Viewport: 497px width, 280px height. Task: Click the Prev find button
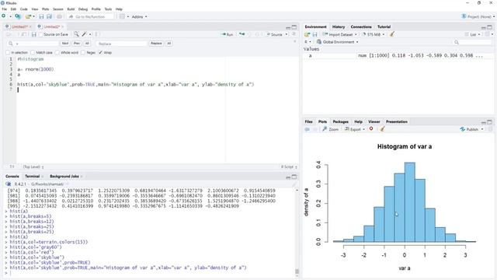(77, 44)
